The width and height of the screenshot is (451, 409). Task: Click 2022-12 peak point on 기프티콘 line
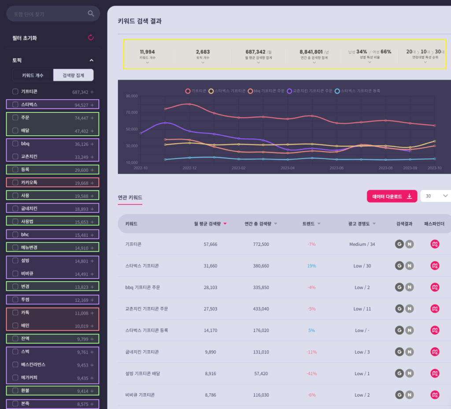(189, 104)
